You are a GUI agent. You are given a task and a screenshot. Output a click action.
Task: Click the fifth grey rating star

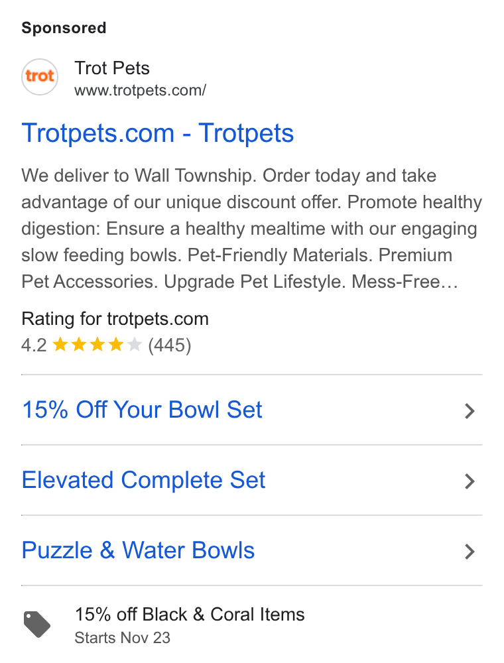[134, 345]
